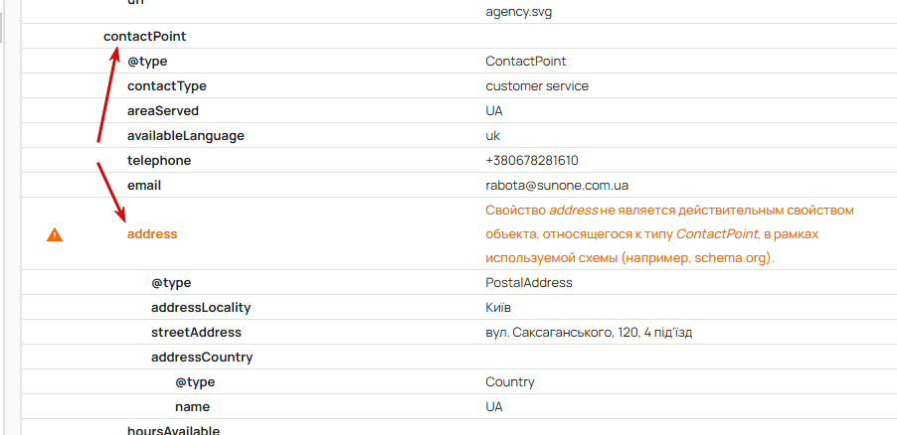Select the addressCountry property row
This screenshot has width=897, height=435.
202,358
